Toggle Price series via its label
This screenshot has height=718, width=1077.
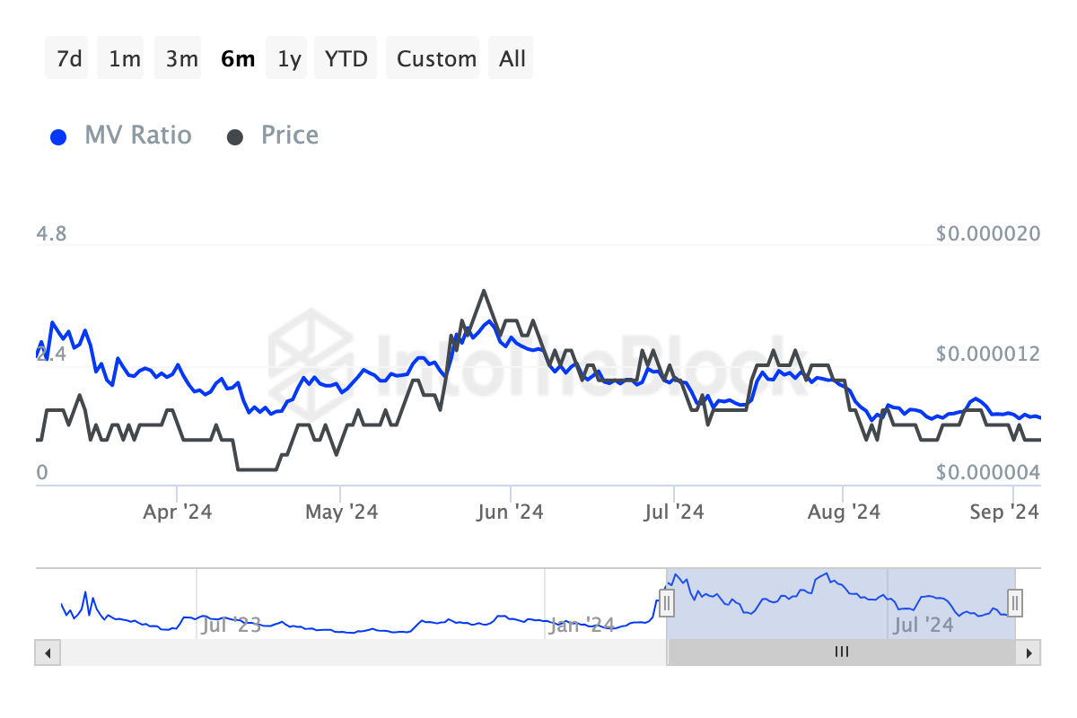pos(289,136)
